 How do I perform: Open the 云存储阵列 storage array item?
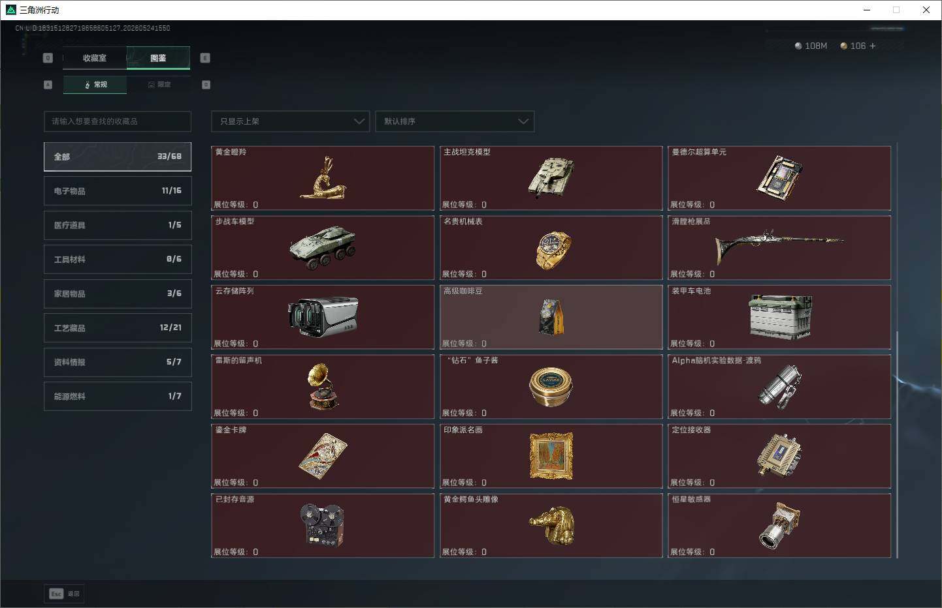click(x=323, y=317)
